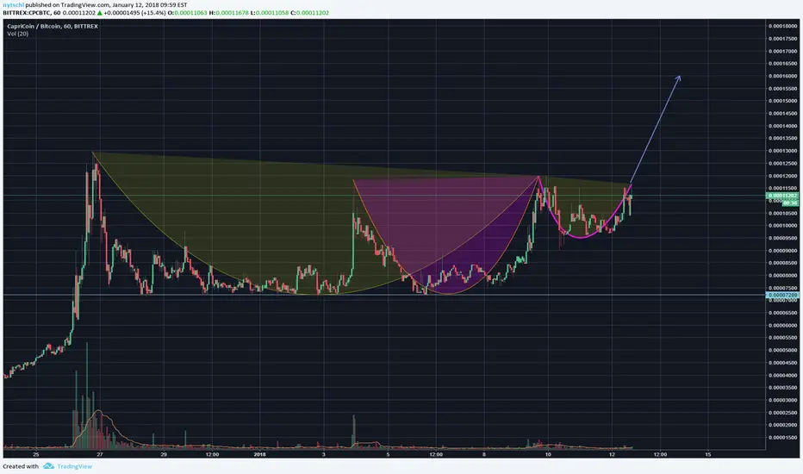Click the countdown timer tag below current price
This screenshot has width=803, height=474.
click(x=789, y=203)
